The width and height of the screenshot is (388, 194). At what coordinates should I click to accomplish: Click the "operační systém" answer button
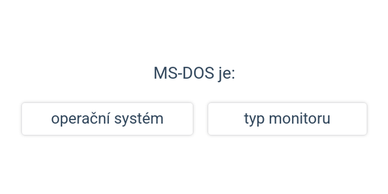[x=107, y=119]
